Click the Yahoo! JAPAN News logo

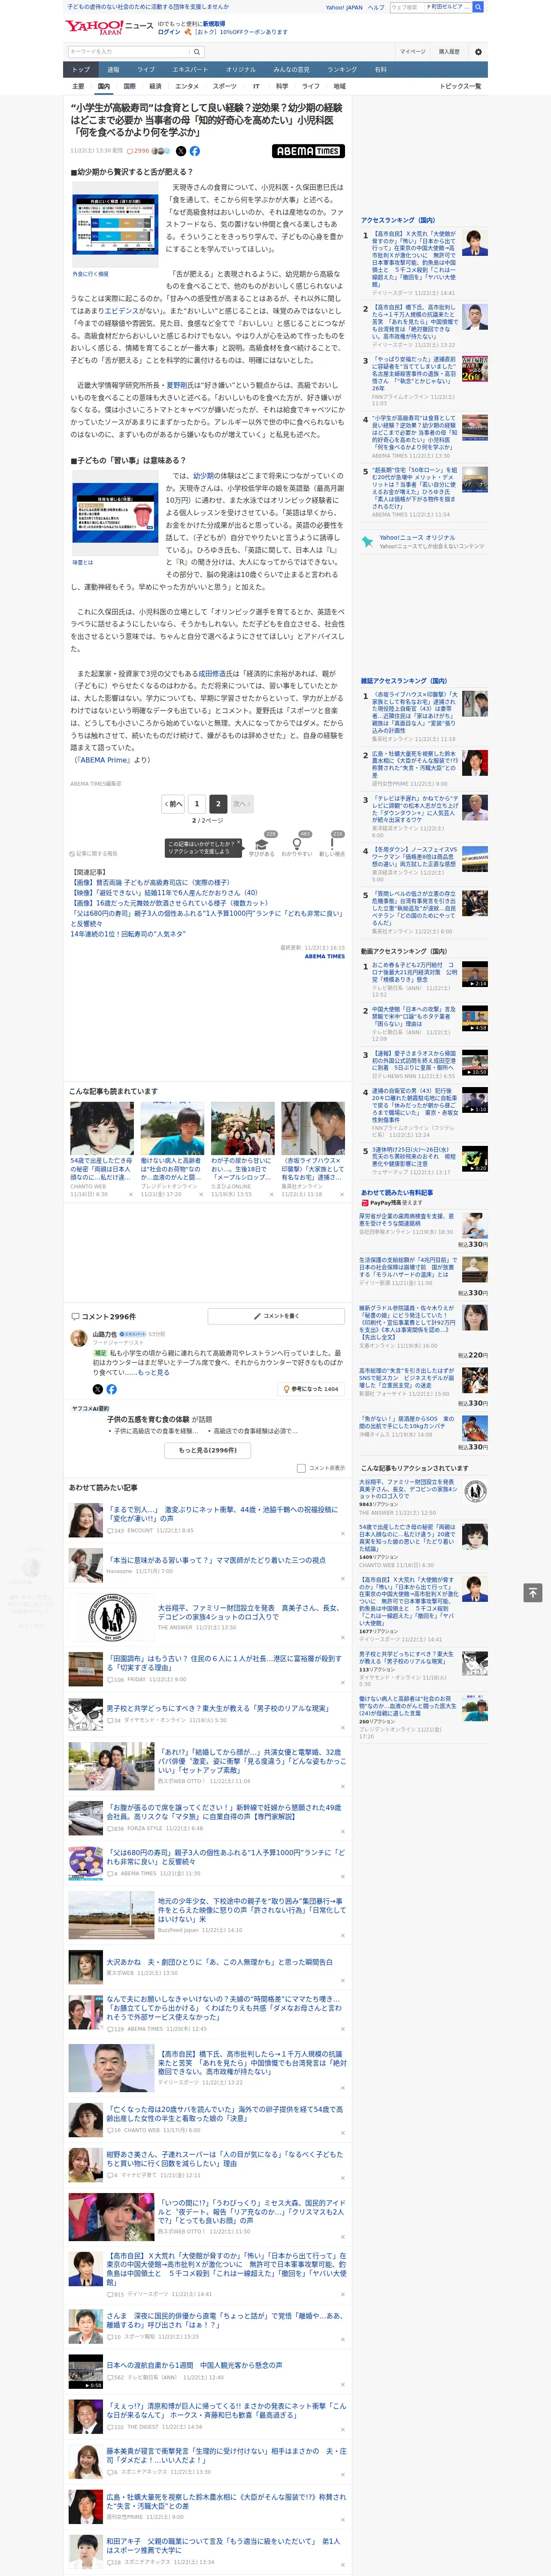tap(110, 27)
